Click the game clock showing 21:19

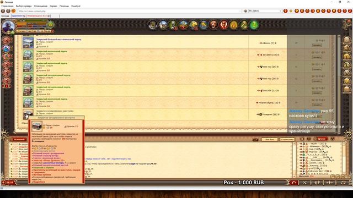point(9,183)
